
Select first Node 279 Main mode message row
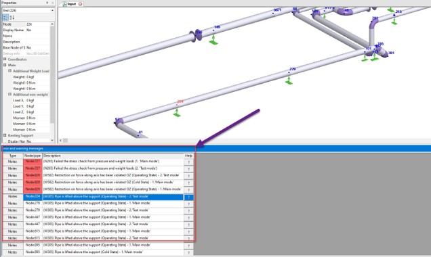98,204
